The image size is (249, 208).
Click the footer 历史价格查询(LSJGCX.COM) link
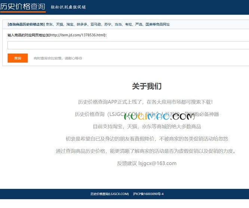[110, 194]
